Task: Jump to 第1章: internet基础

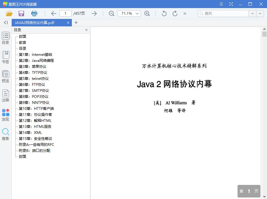Action: pos(35,55)
